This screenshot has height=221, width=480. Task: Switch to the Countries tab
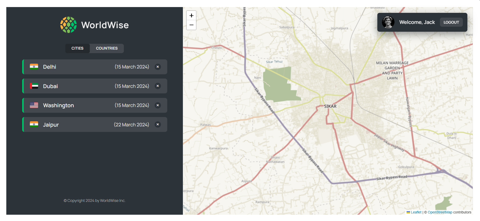(107, 48)
